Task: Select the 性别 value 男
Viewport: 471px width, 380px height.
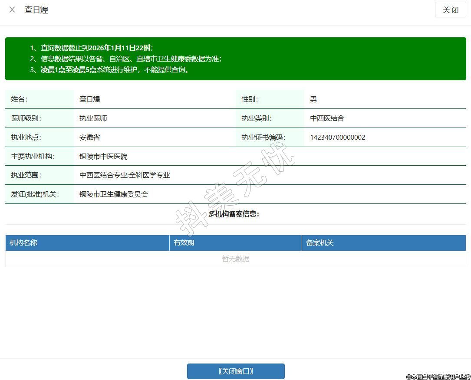Action: [313, 99]
